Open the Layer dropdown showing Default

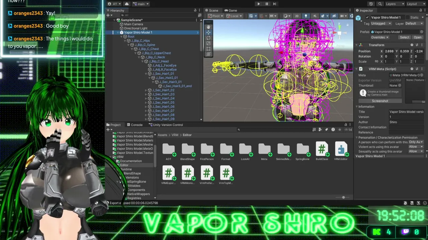415,24
